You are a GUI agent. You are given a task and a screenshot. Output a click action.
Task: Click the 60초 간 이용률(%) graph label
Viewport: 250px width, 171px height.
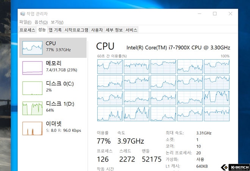[x=112, y=56]
